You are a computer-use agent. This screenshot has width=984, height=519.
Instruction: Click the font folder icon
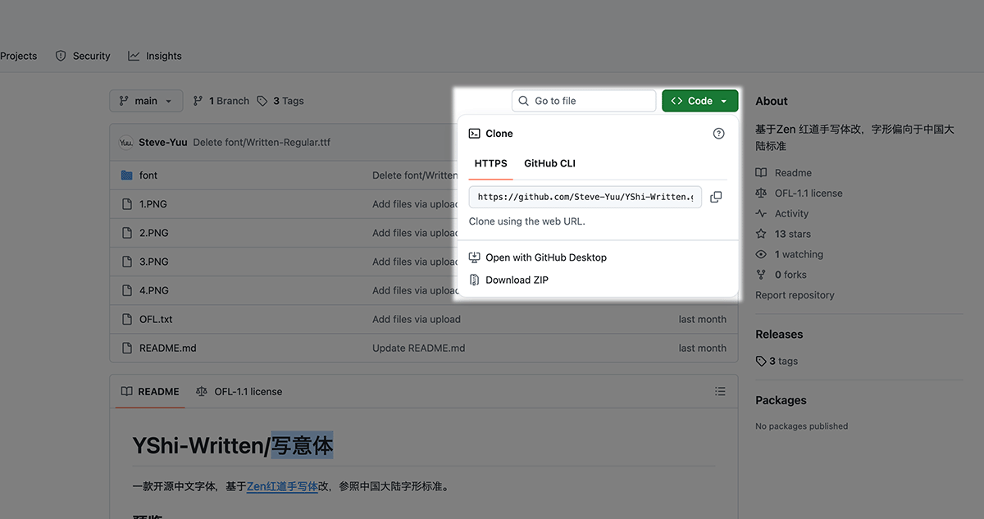126,175
